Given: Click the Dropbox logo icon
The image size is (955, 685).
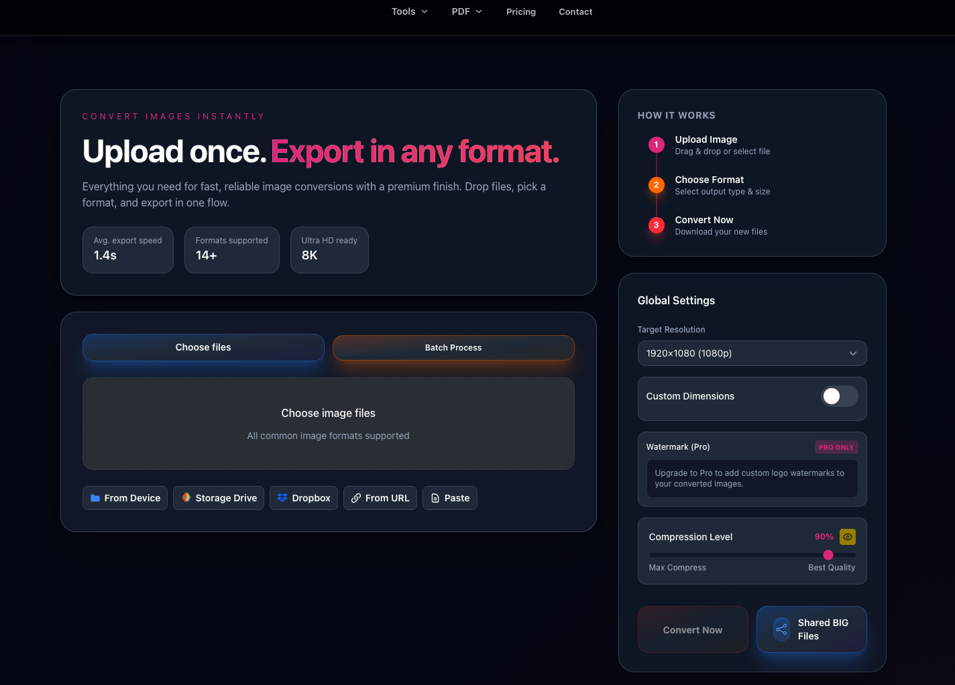Looking at the screenshot, I should coord(282,498).
